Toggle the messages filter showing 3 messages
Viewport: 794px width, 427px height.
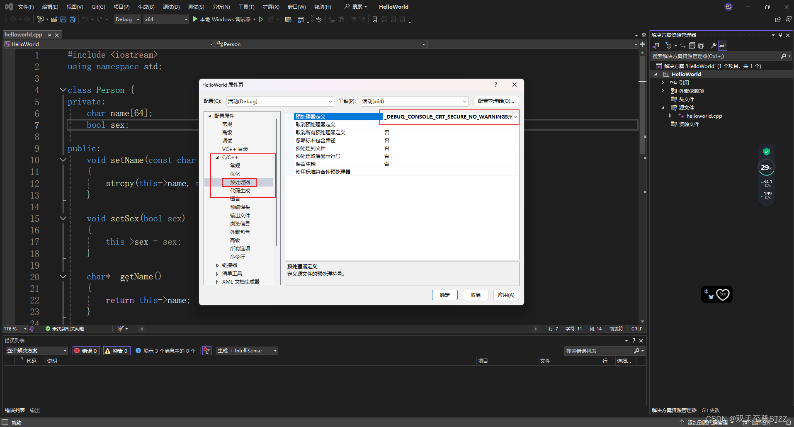click(x=165, y=350)
